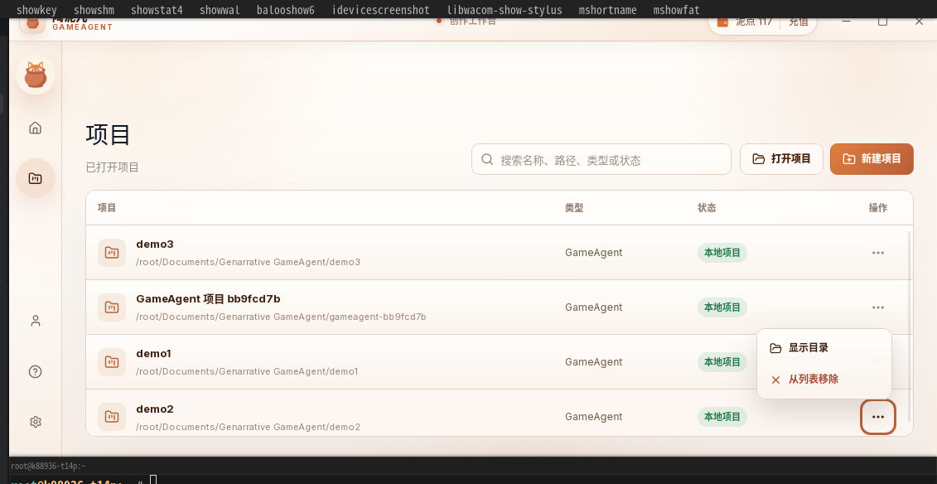Open the user account sidebar icon
This screenshot has width=937, height=484.
pyautogui.click(x=36, y=321)
